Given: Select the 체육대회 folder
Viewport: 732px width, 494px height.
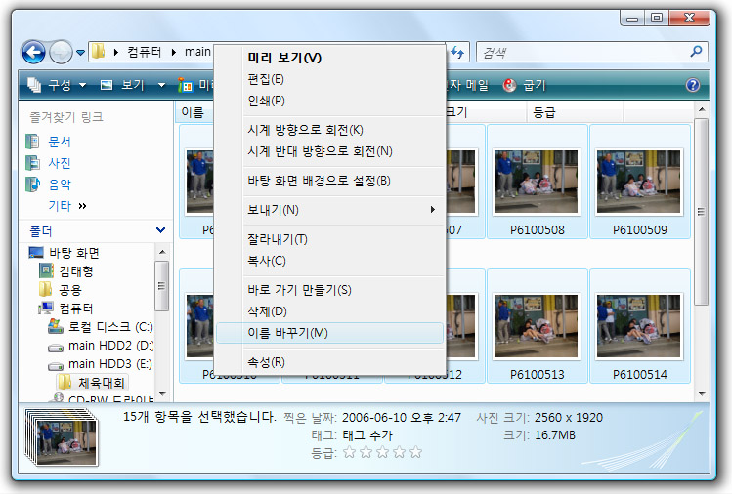Looking at the screenshot, I should point(92,383).
